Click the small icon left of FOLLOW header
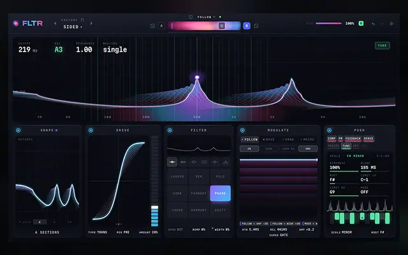Image resolution: width=408 pixels, height=255 pixels. [191, 17]
